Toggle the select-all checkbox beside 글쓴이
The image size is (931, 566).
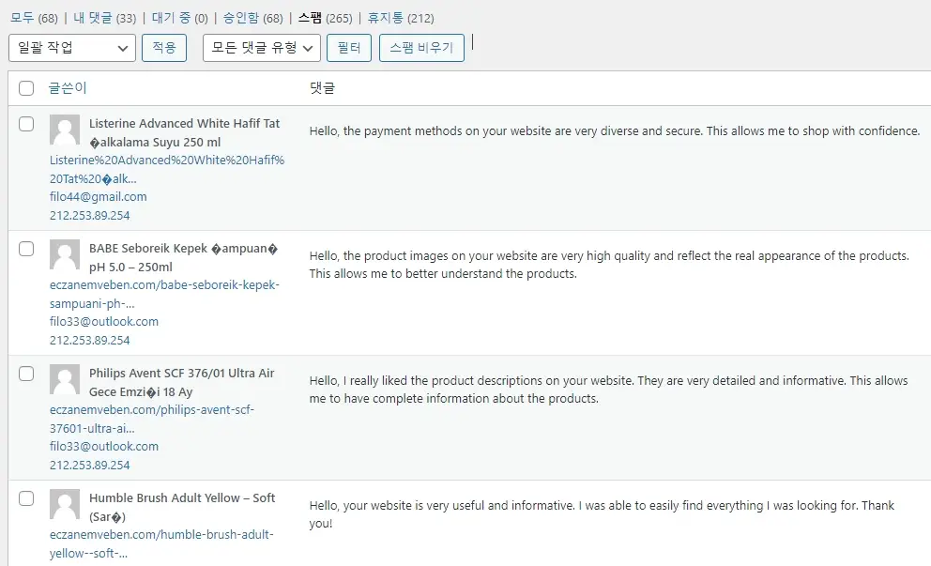[26, 88]
